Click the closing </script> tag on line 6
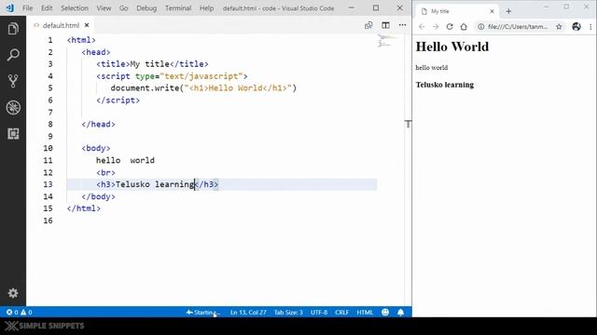The width and height of the screenshot is (597, 335). 118,100
